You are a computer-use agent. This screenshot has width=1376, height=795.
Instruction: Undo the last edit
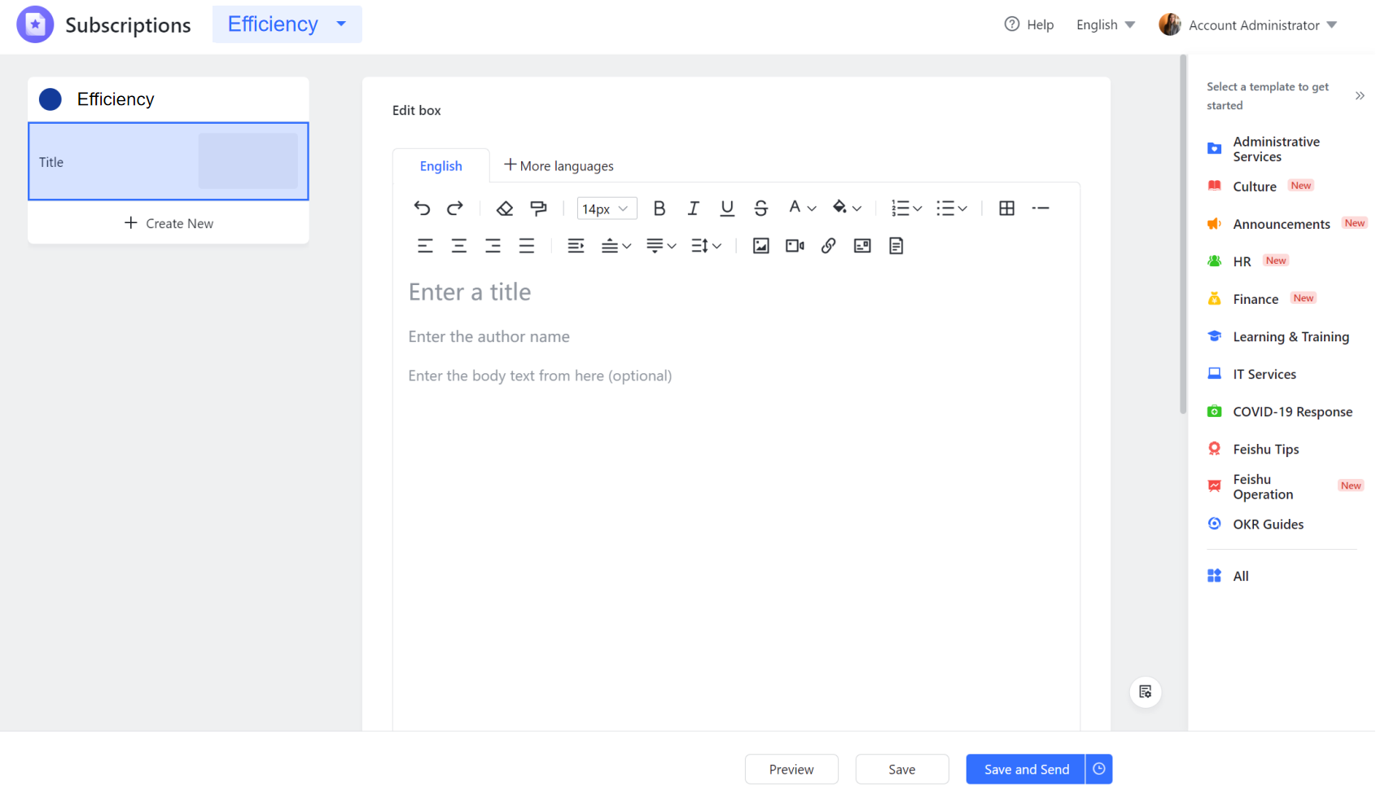click(422, 208)
